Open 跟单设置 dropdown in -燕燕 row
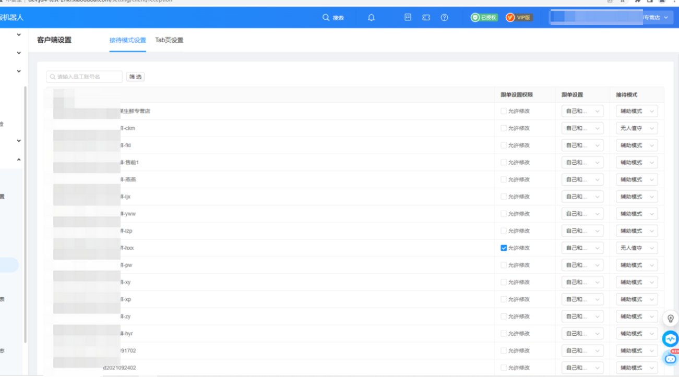 (x=582, y=179)
